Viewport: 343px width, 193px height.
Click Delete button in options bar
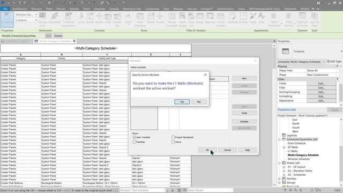coord(58,36)
